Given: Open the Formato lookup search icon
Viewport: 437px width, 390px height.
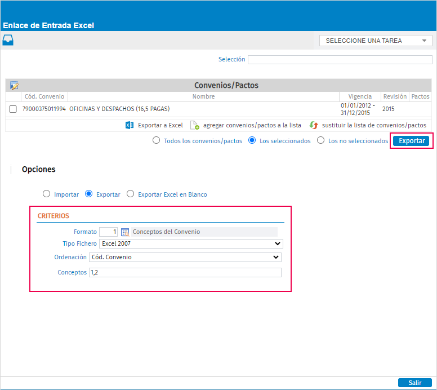Looking at the screenshot, I should (125, 232).
